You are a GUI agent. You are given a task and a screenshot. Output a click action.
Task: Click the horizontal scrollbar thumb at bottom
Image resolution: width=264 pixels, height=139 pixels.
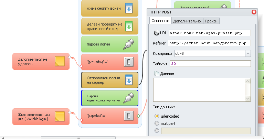pyautogui.click(x=78, y=138)
